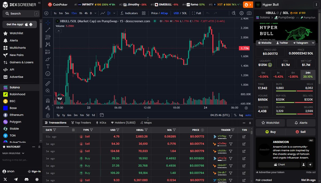Filter transactions by TYPE column
321x183 pixels.
click(x=91, y=130)
